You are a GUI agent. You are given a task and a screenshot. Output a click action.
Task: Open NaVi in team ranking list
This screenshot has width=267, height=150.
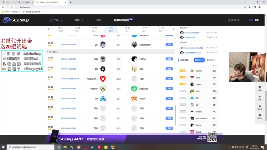(198, 91)
